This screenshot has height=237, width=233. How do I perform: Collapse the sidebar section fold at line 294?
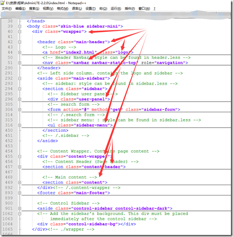(x=20, y=89)
